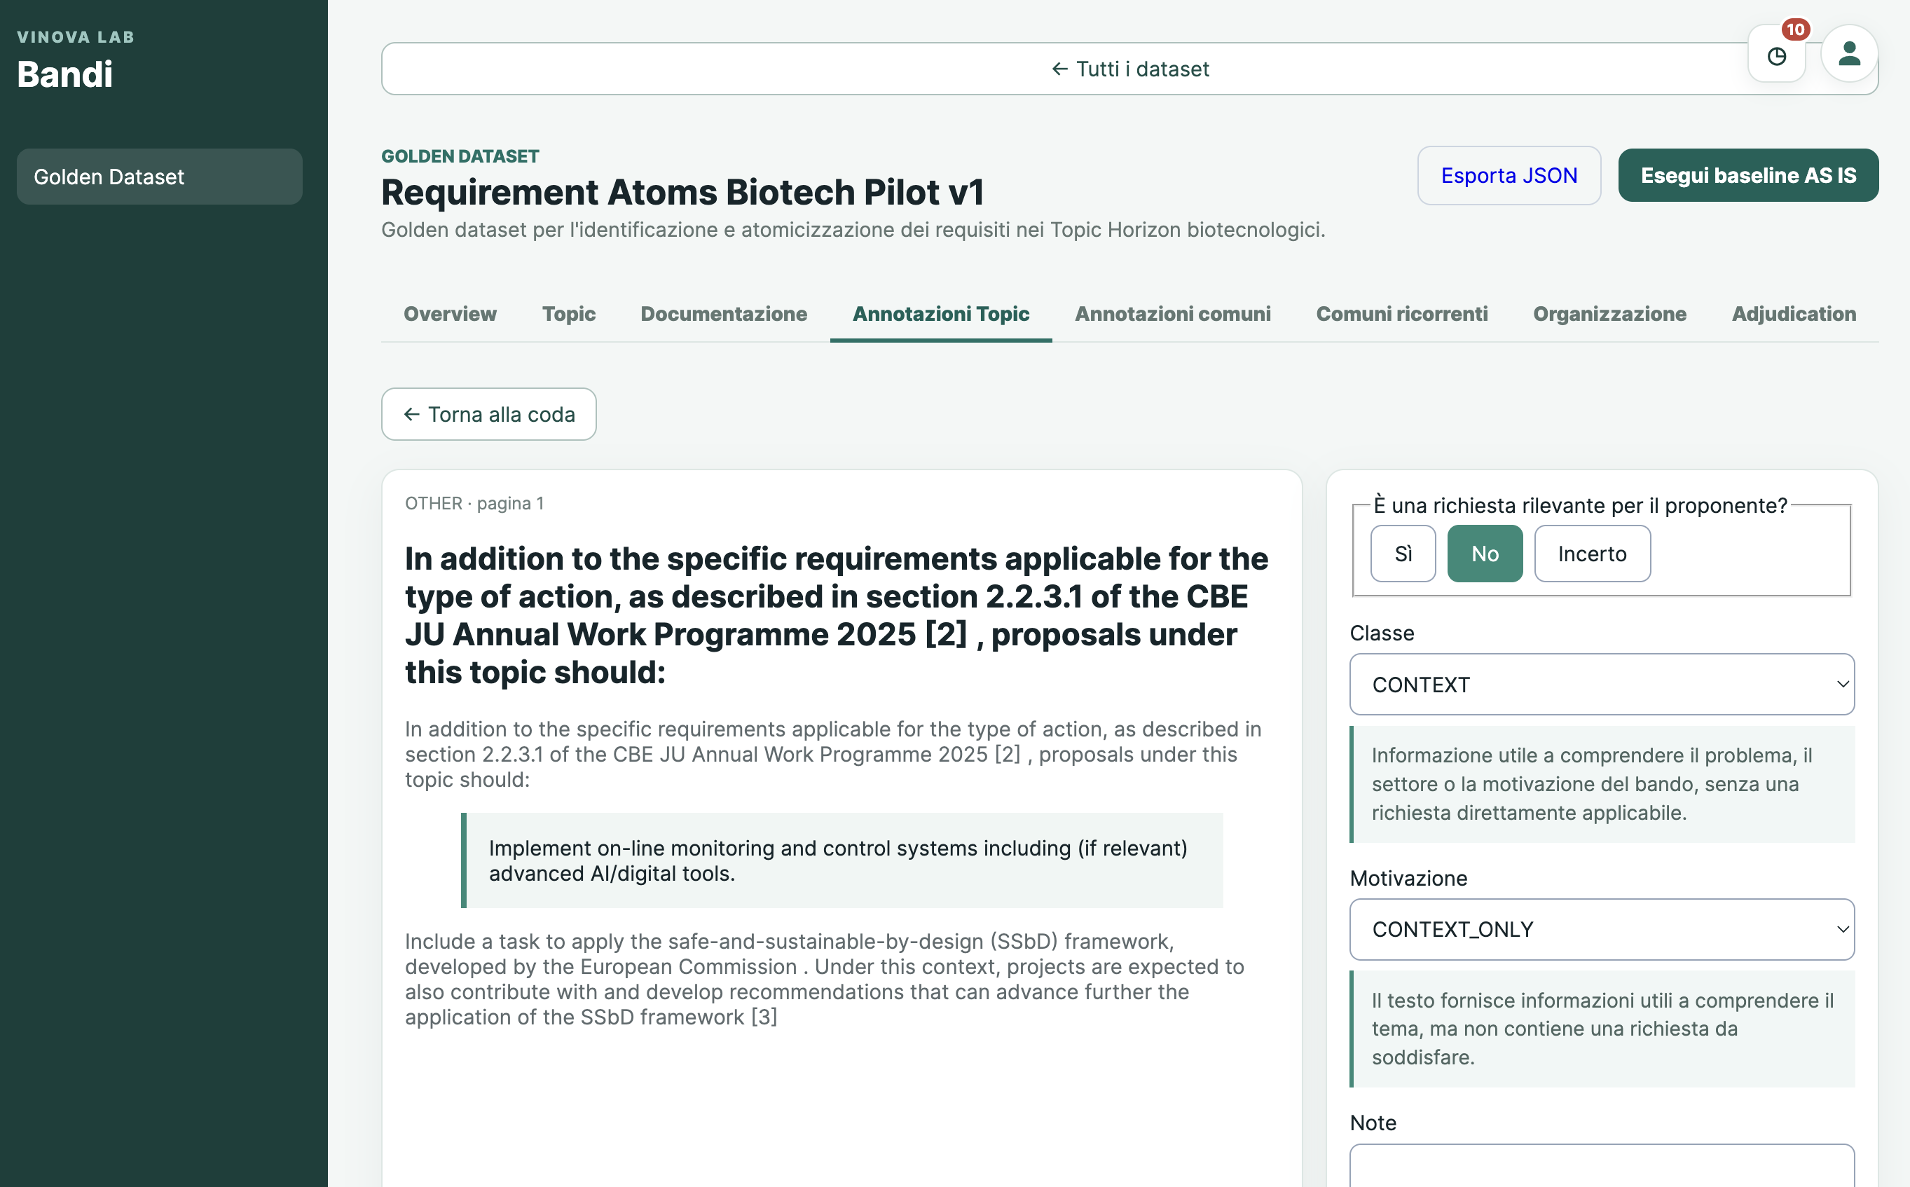The height and width of the screenshot is (1187, 1910).
Task: Select the No relevance option
Action: 1485,554
